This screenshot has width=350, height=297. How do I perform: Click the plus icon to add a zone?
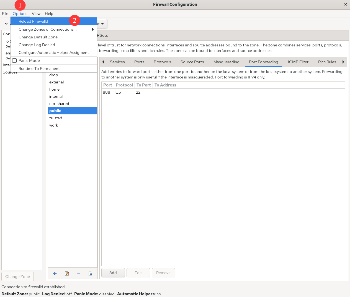tap(55, 274)
